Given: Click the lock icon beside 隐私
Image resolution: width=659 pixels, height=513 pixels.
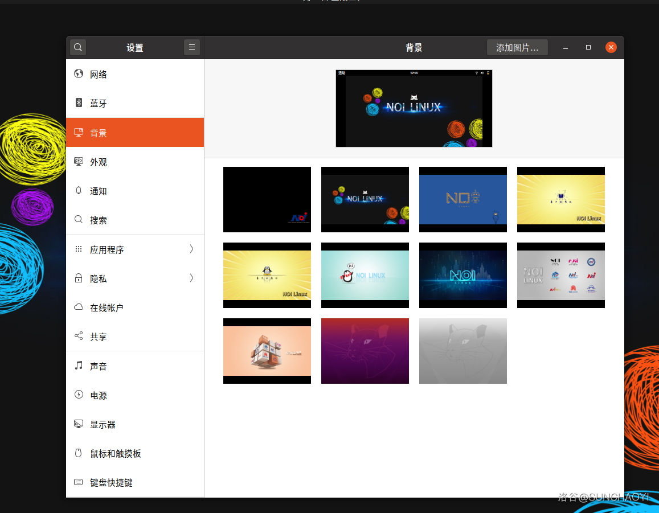Looking at the screenshot, I should click(79, 278).
